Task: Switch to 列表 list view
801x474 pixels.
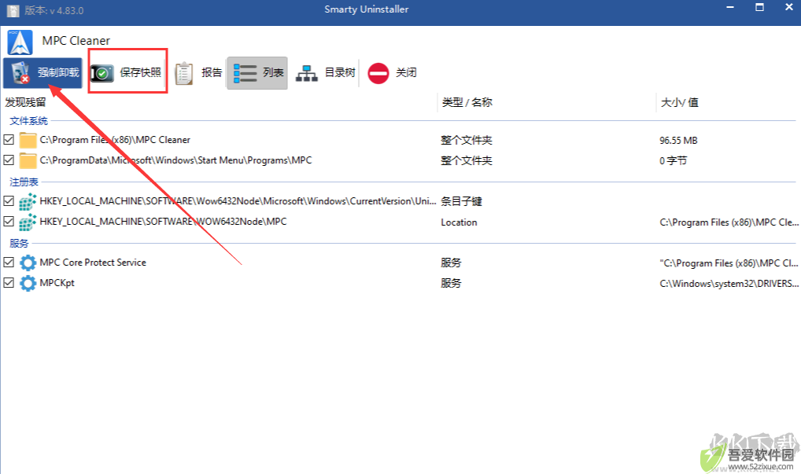Action: click(257, 73)
